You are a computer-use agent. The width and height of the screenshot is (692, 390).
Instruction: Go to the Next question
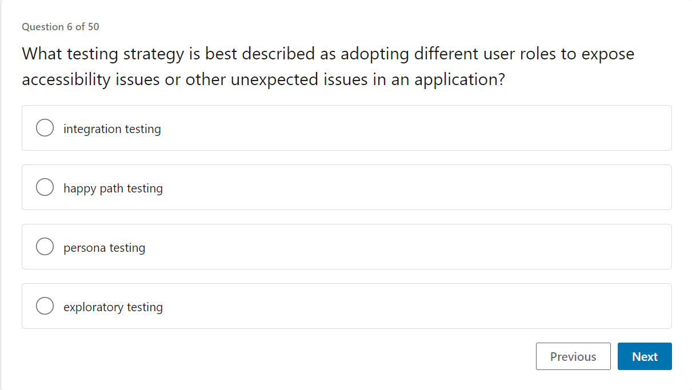pyautogui.click(x=645, y=356)
